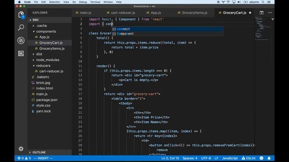Choose the Component autocomplete suggestion

(x=168, y=34)
